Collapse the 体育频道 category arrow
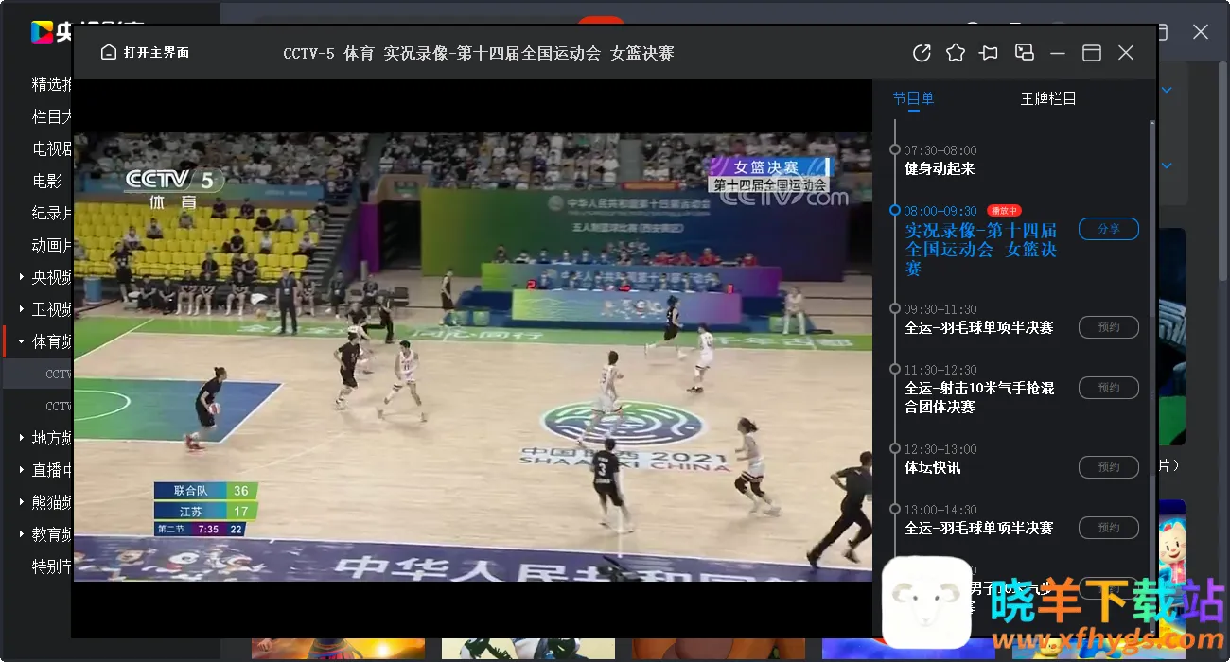 22,341
